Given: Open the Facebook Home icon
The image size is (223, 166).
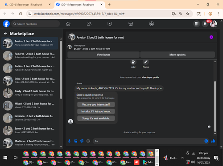Looking at the screenshot, I should point(68,24).
